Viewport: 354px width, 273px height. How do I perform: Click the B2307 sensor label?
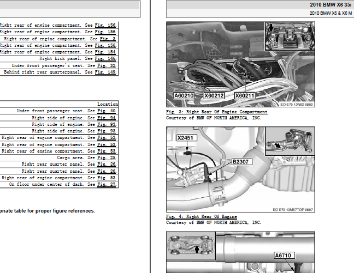241,162
